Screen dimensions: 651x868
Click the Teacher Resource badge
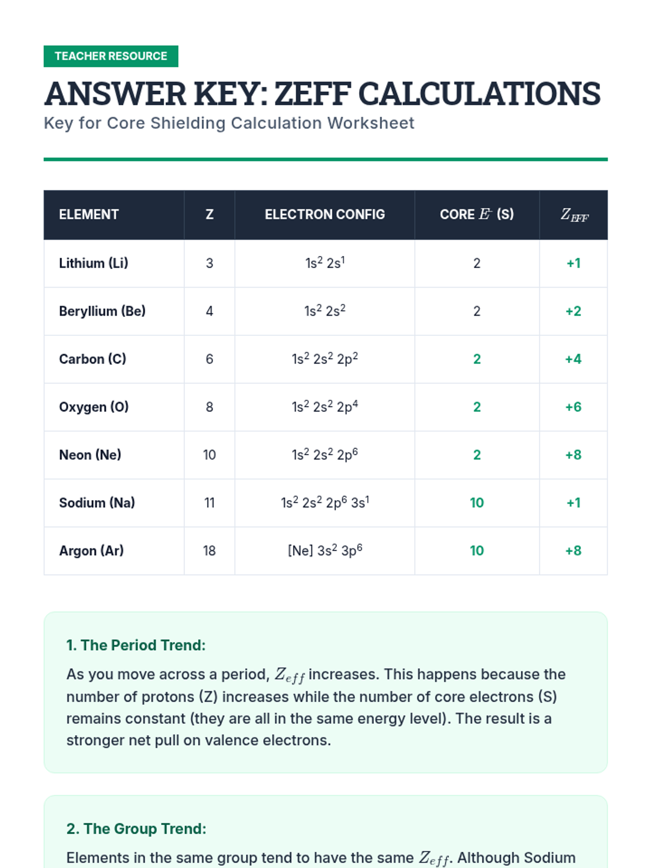click(x=111, y=56)
